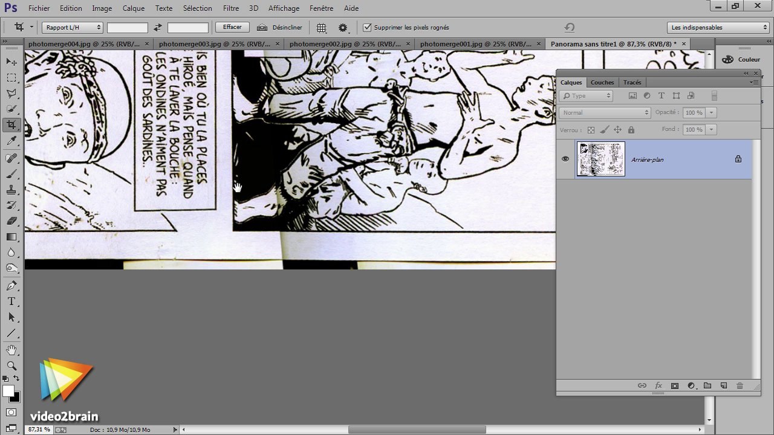Select the Eraser tool

click(11, 221)
